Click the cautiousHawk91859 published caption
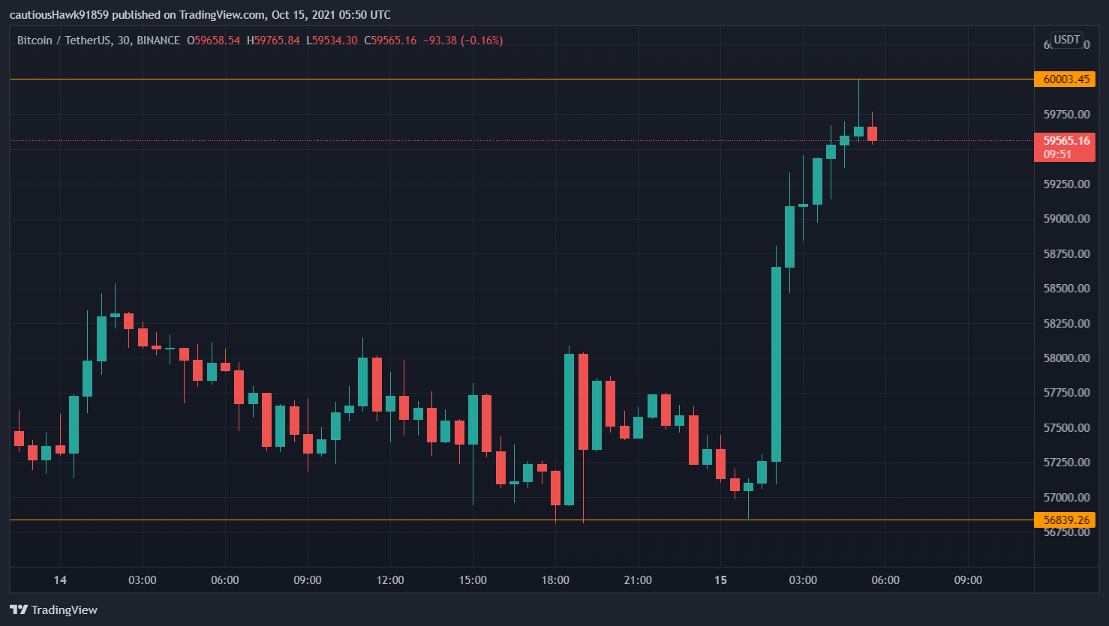Screen dimensions: 1109x626 (x=200, y=15)
